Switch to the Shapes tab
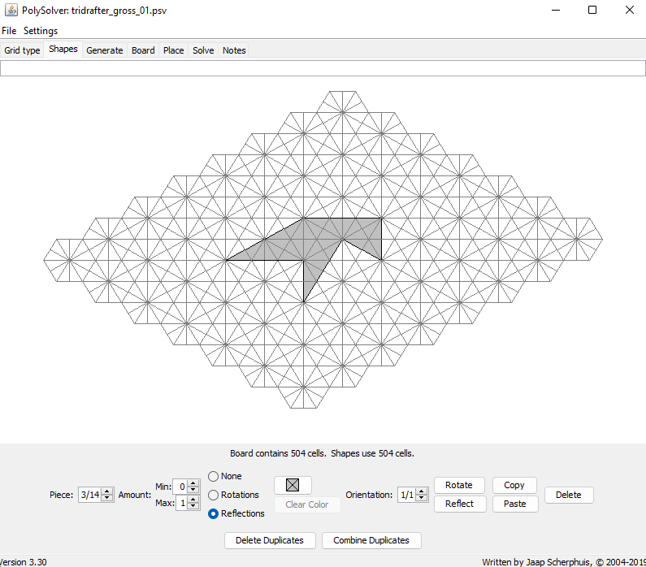This screenshot has width=646, height=567. [63, 49]
